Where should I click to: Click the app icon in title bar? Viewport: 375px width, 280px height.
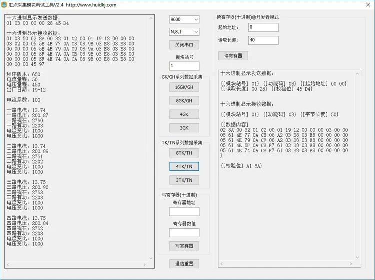[x=4, y=5]
